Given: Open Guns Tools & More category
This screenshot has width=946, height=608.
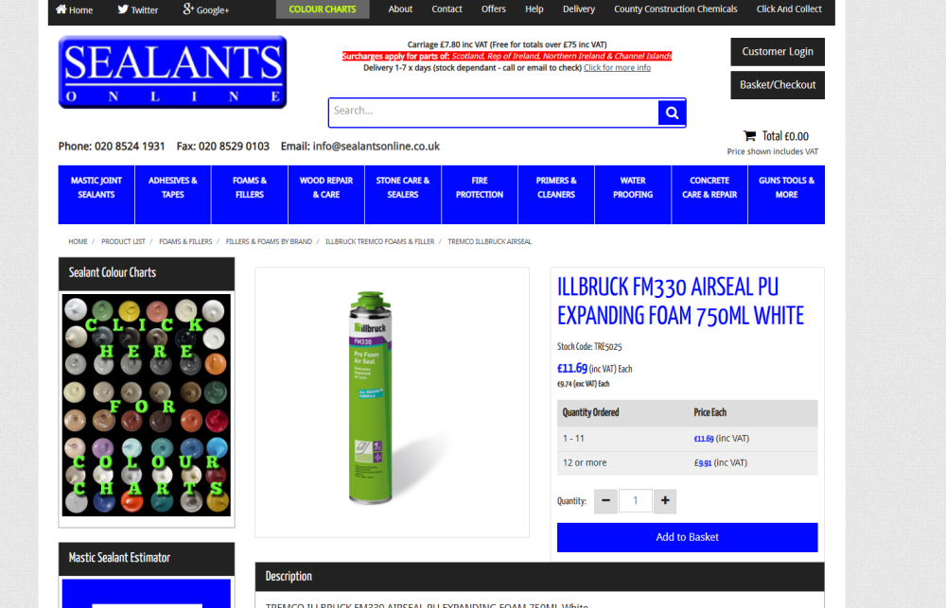Looking at the screenshot, I should tap(786, 195).
